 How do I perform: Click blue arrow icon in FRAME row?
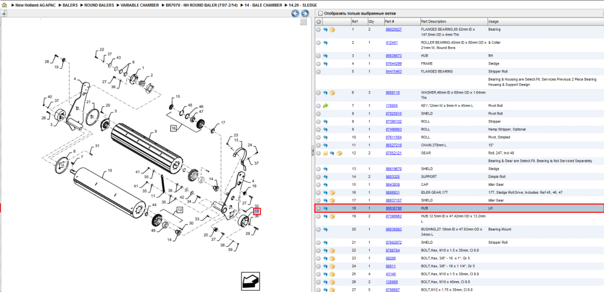(x=325, y=63)
